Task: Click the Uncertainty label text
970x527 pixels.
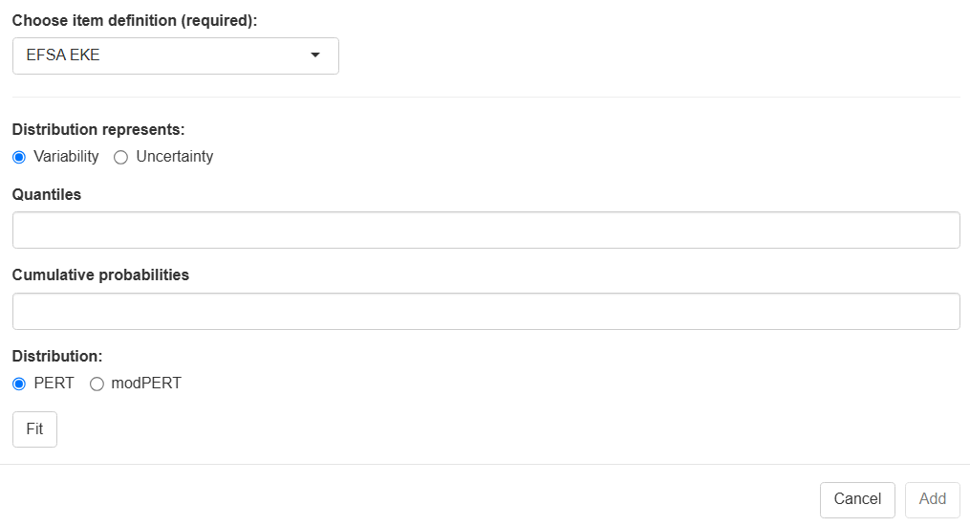Action: (175, 157)
